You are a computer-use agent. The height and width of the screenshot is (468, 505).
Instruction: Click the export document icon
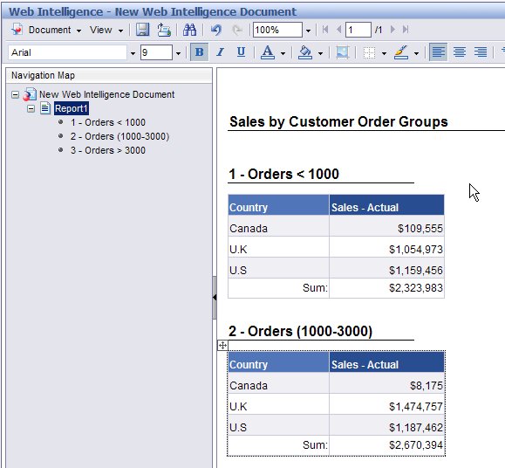point(164,30)
